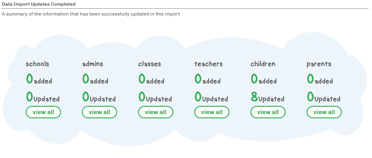The image size is (372, 158).
Task: Click the "8 Updated" count for children
Action: click(x=267, y=97)
